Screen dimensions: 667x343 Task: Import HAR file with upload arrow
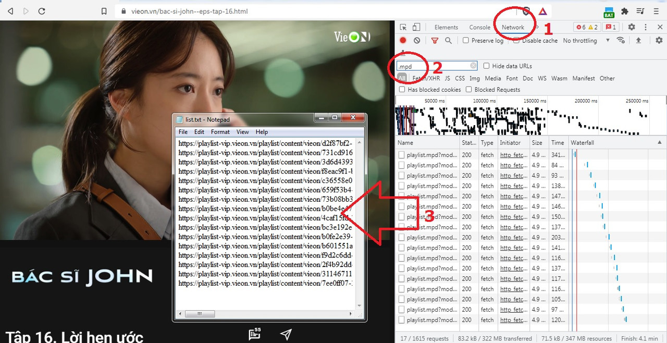(638, 40)
